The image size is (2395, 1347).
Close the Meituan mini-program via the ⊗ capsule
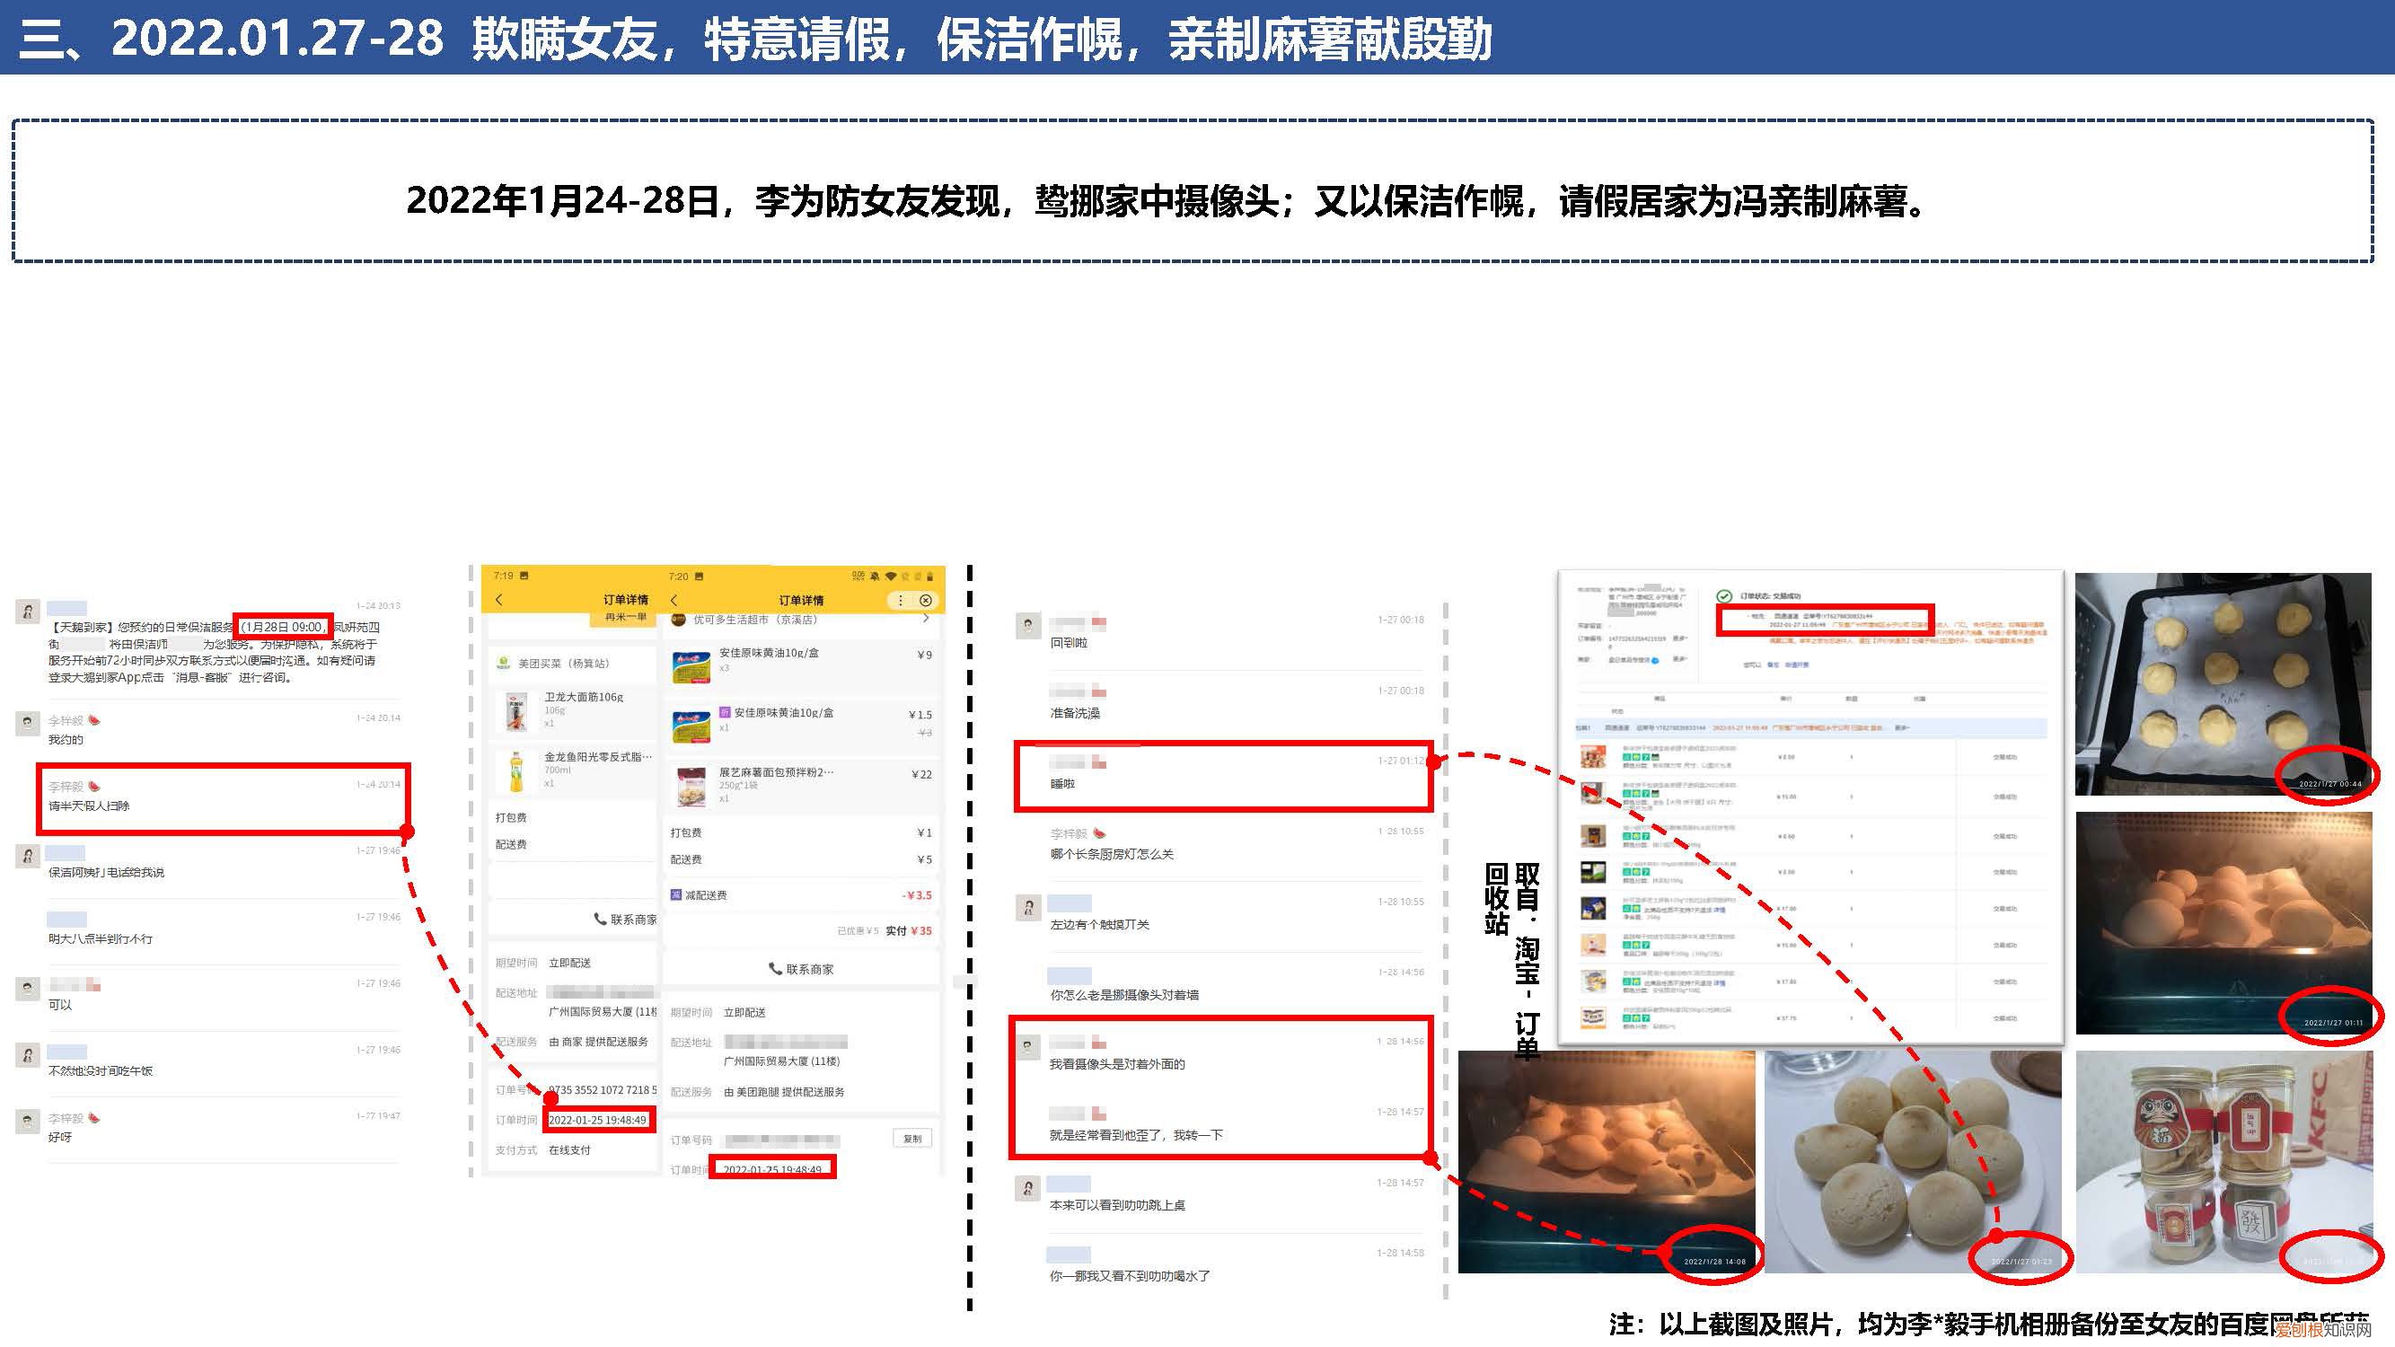point(926,601)
